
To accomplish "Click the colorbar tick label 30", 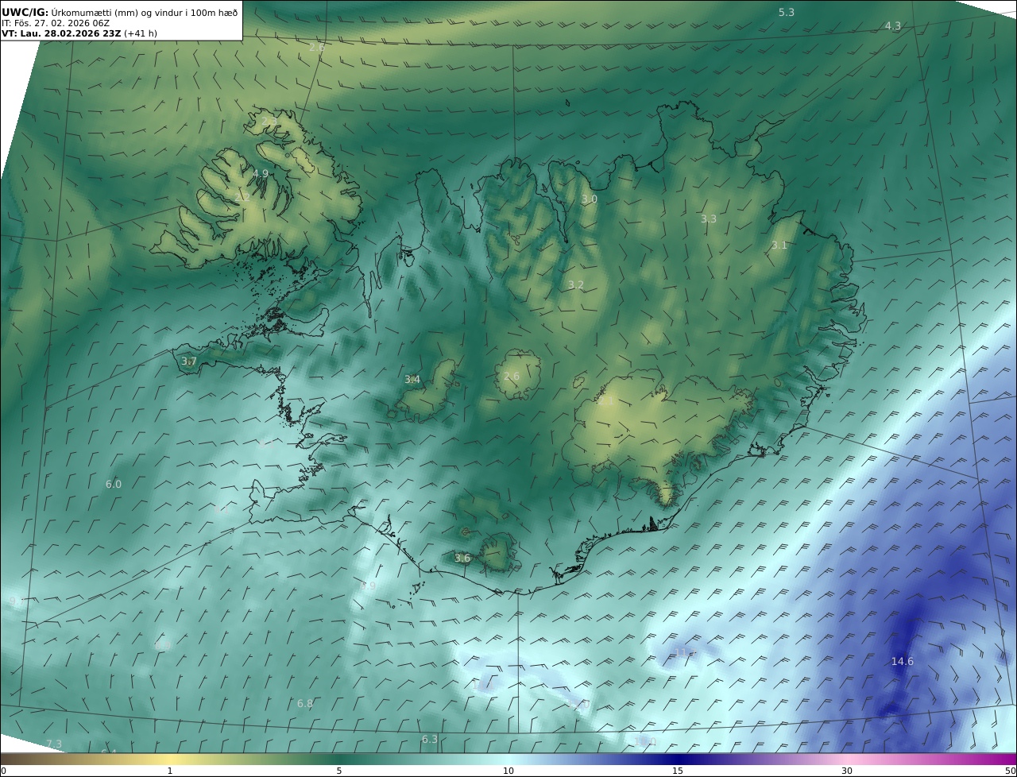I will [x=847, y=771].
